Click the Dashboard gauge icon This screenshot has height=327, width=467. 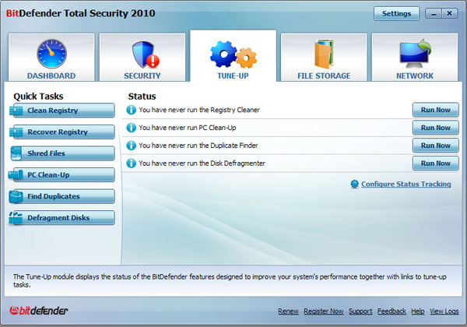pos(51,54)
